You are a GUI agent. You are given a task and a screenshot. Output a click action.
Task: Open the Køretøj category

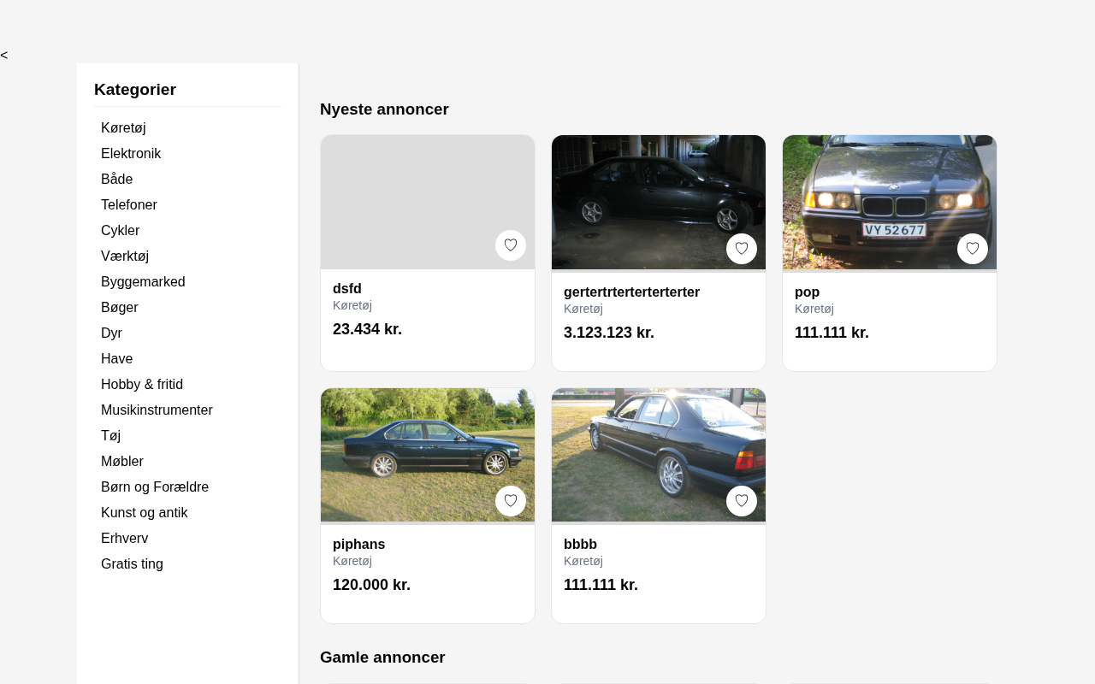pyautogui.click(x=123, y=128)
